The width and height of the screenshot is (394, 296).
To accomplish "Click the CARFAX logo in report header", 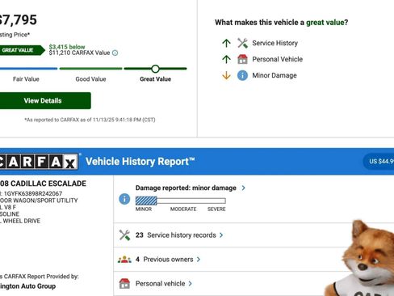I will (x=39, y=162).
